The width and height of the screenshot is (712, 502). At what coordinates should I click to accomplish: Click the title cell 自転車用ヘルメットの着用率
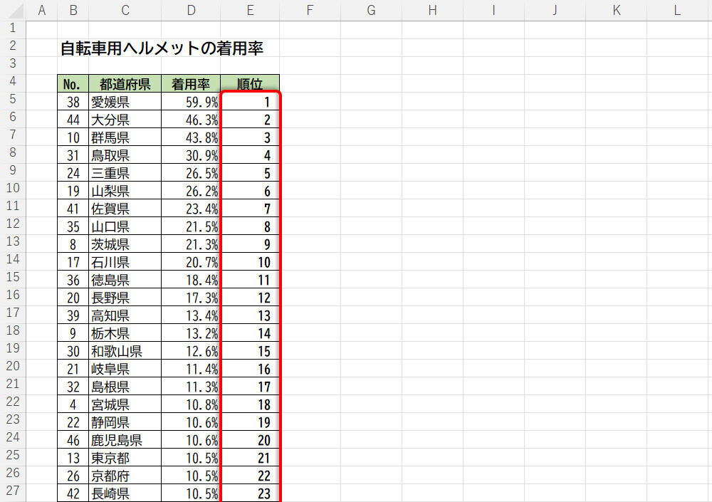coord(162,48)
